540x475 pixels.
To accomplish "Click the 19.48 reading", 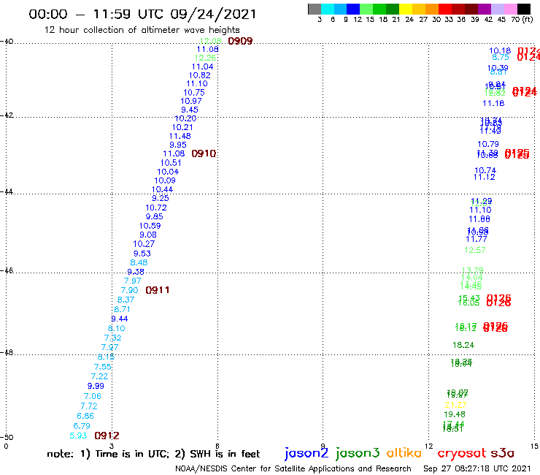I will [455, 414].
